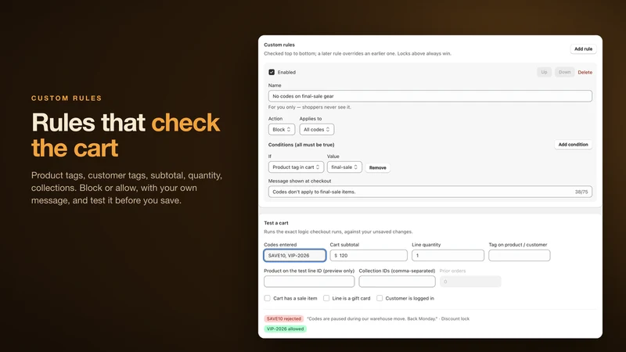Edit the Message shown at checkout field
This screenshot has width=626, height=352.
coord(430,192)
